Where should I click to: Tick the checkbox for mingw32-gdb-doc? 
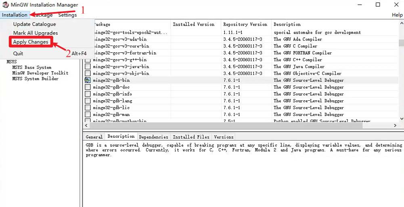tap(88, 87)
